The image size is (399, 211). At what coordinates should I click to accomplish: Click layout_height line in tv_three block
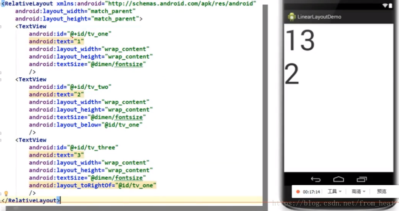(91, 170)
